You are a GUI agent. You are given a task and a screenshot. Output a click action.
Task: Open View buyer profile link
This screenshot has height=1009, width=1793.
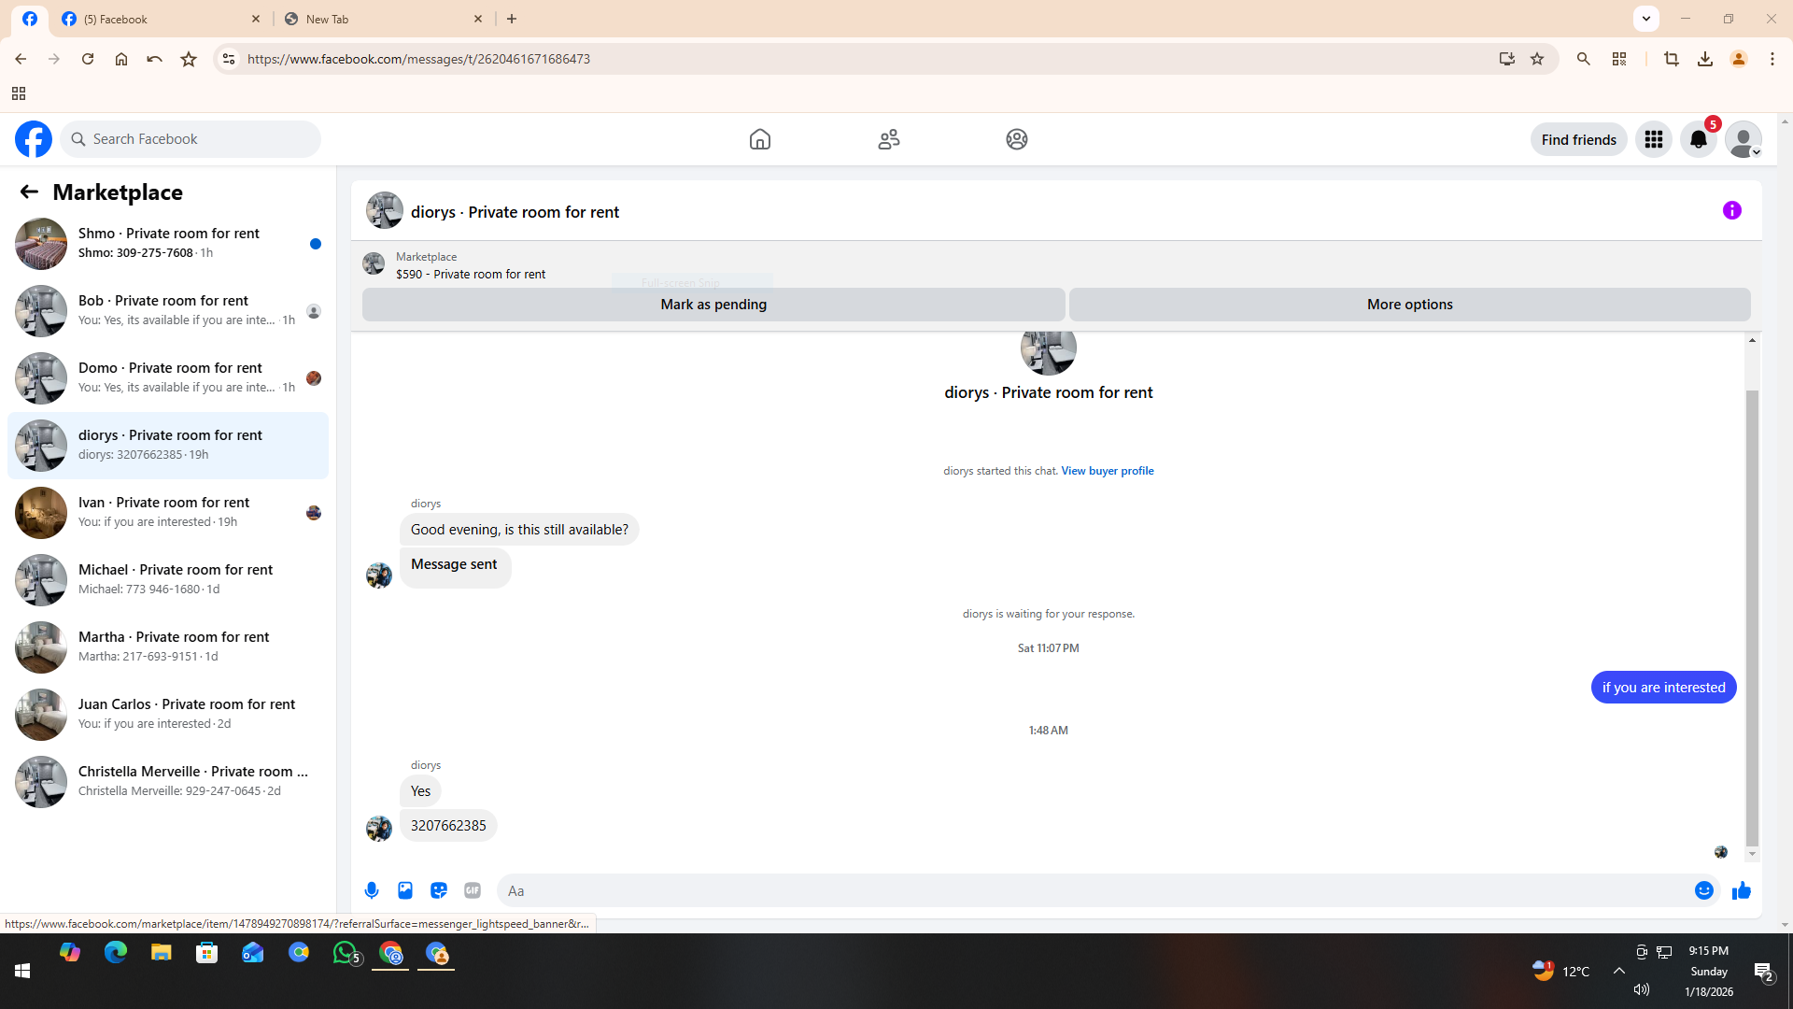click(x=1107, y=471)
